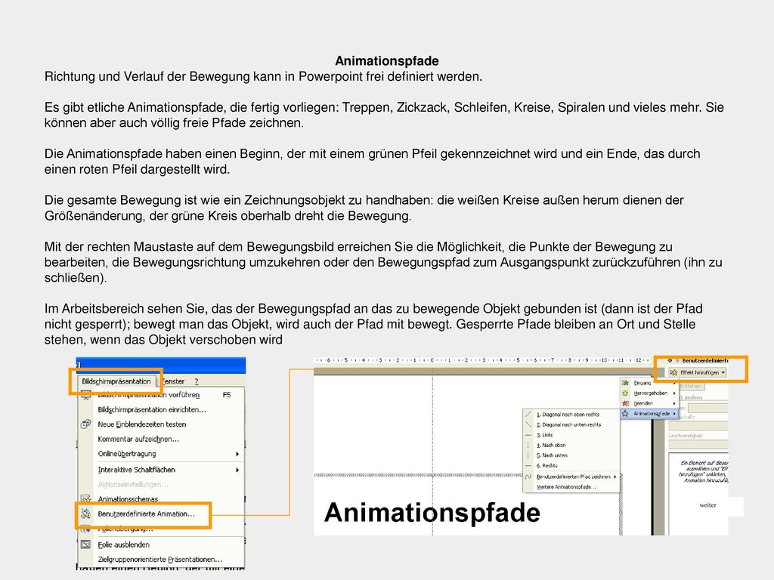The height and width of the screenshot is (580, 774).
Task: Click Neue Einblendezeiten testen entry
Action: [x=162, y=424]
